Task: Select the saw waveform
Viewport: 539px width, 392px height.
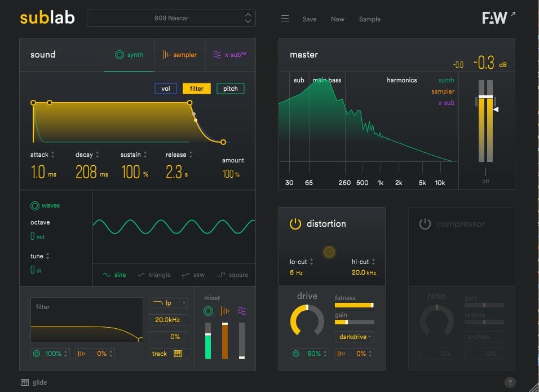Action: point(193,275)
